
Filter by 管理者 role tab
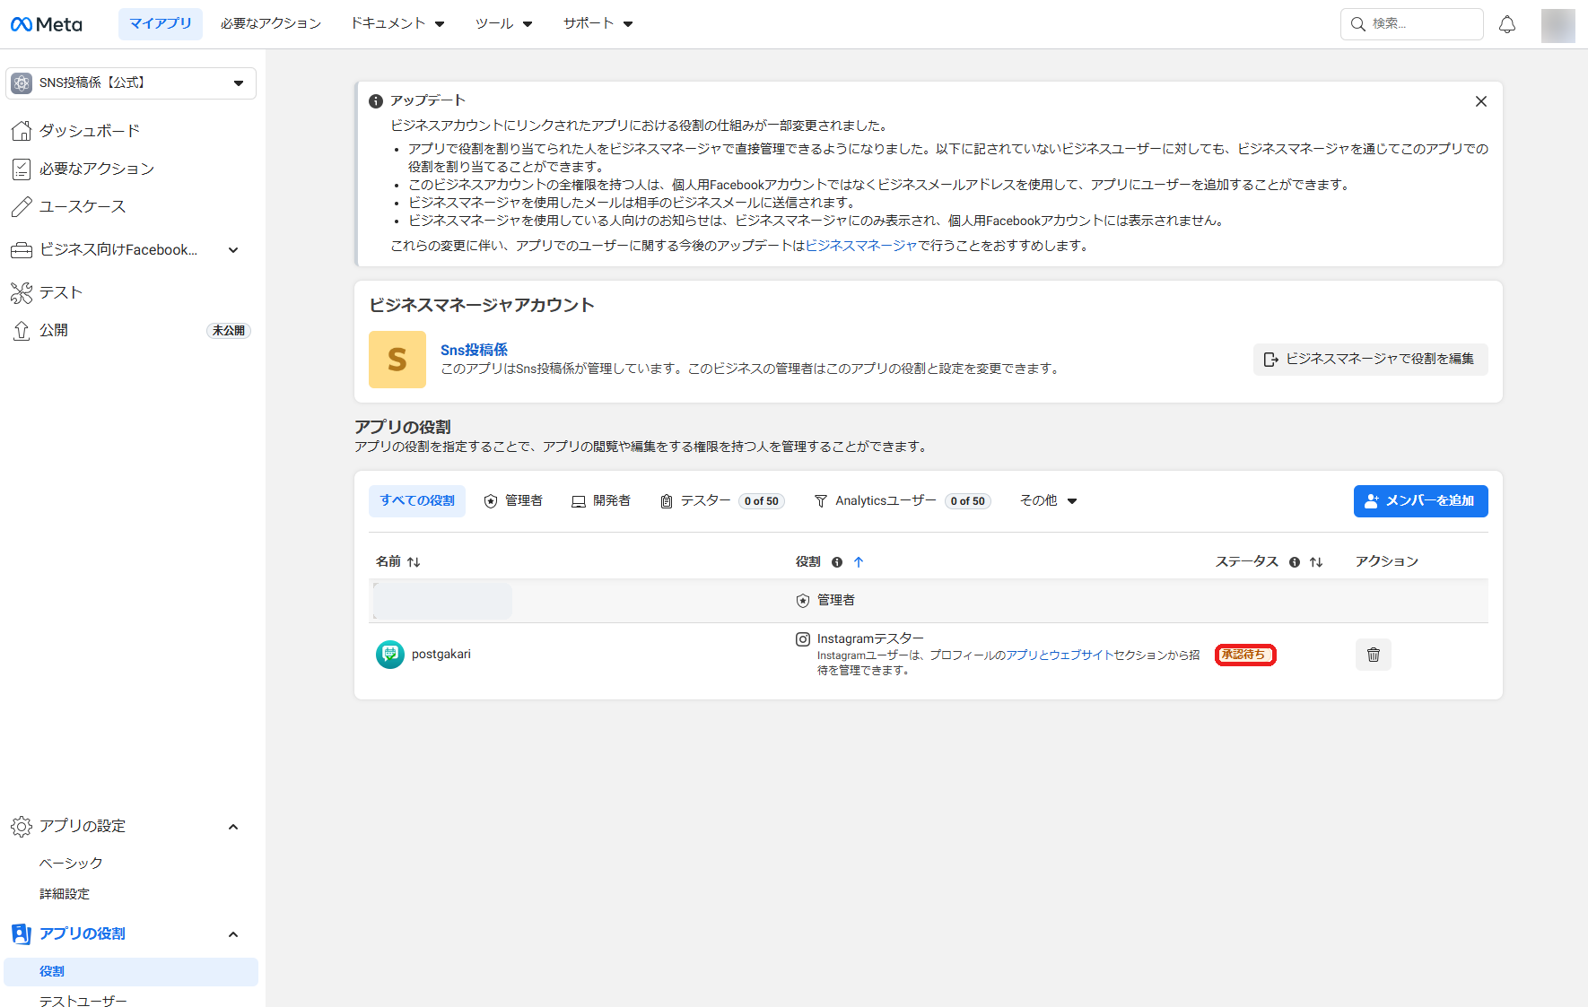click(513, 501)
